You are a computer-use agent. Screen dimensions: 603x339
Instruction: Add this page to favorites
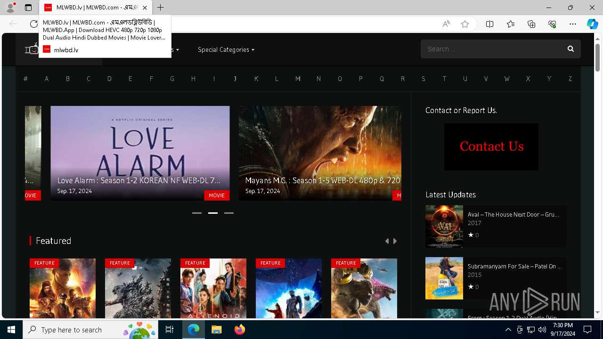click(x=465, y=24)
